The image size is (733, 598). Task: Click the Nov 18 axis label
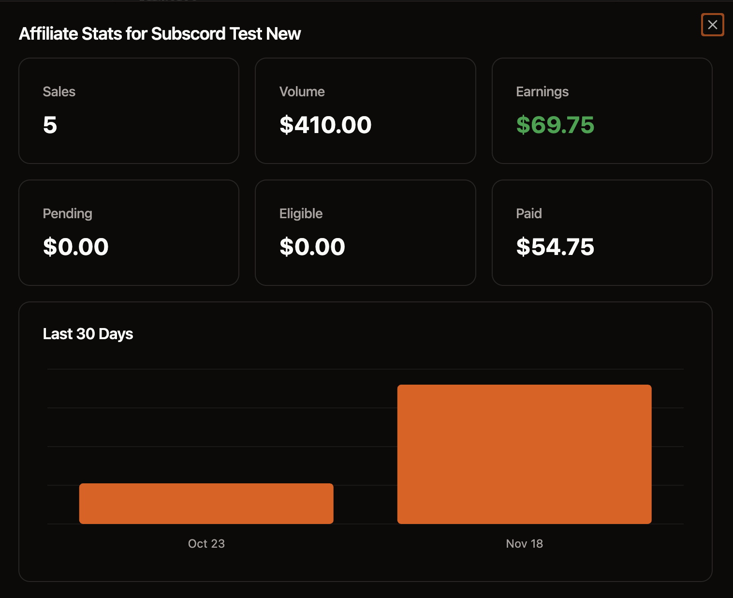(x=524, y=543)
